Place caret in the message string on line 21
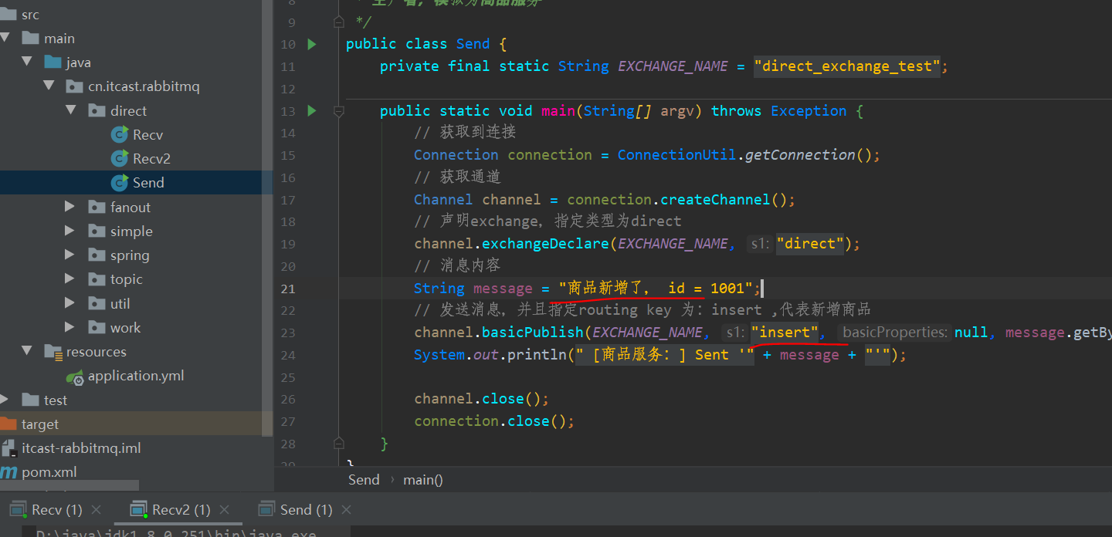 (x=656, y=289)
